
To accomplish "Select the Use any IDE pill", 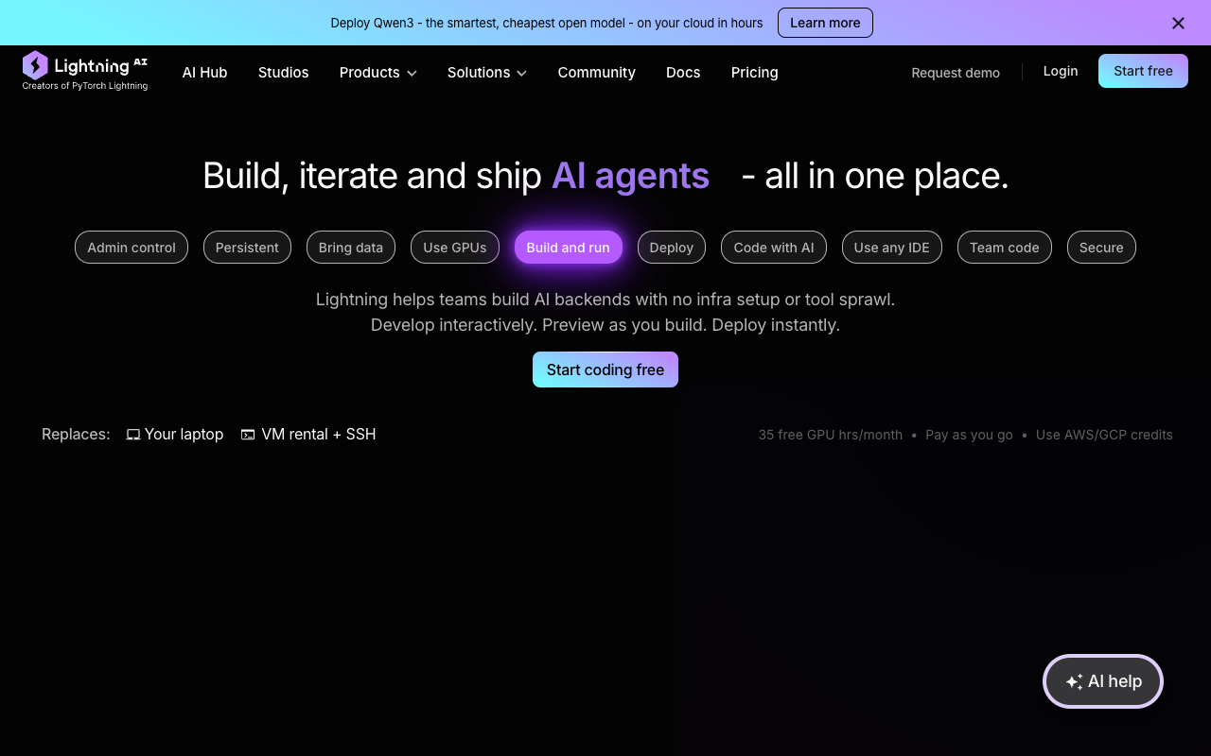I will (892, 248).
